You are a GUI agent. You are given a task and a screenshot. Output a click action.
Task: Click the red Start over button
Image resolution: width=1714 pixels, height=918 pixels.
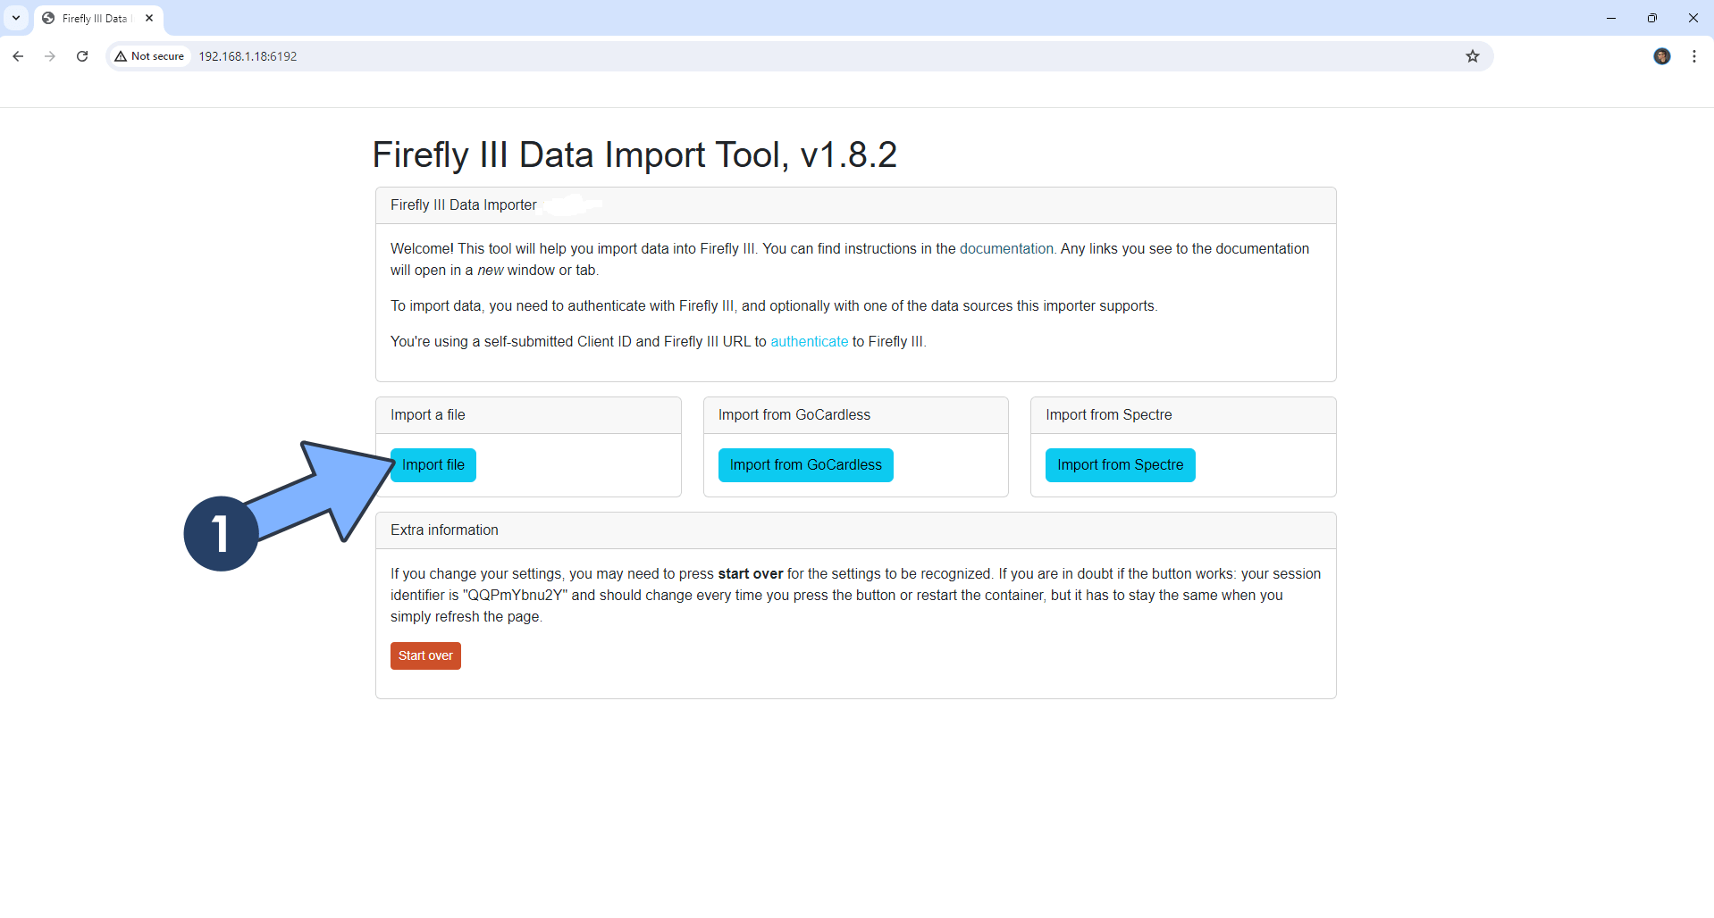point(425,655)
